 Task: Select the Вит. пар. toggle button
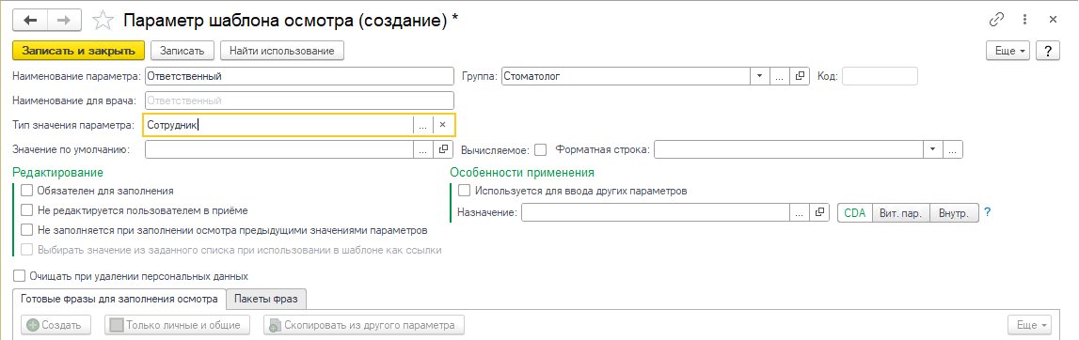point(901,213)
